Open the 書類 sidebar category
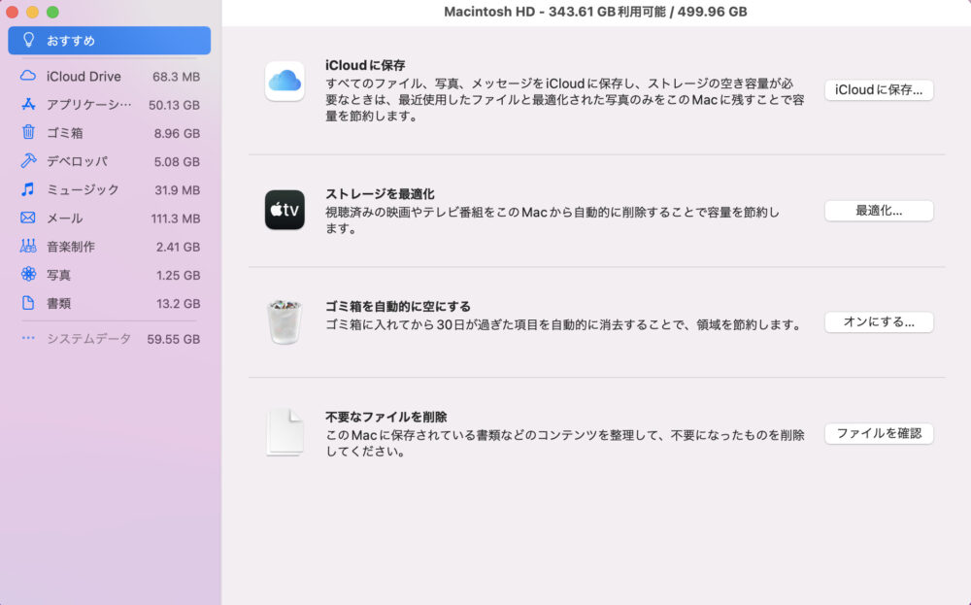Image resolution: width=971 pixels, height=605 pixels. click(x=109, y=304)
